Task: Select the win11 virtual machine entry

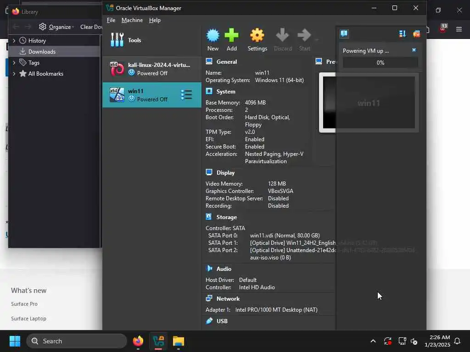Action: [152, 95]
